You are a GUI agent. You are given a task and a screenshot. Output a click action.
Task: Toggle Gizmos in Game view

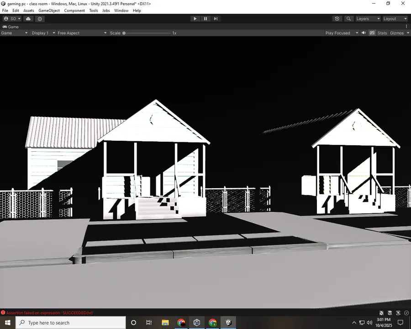point(397,33)
